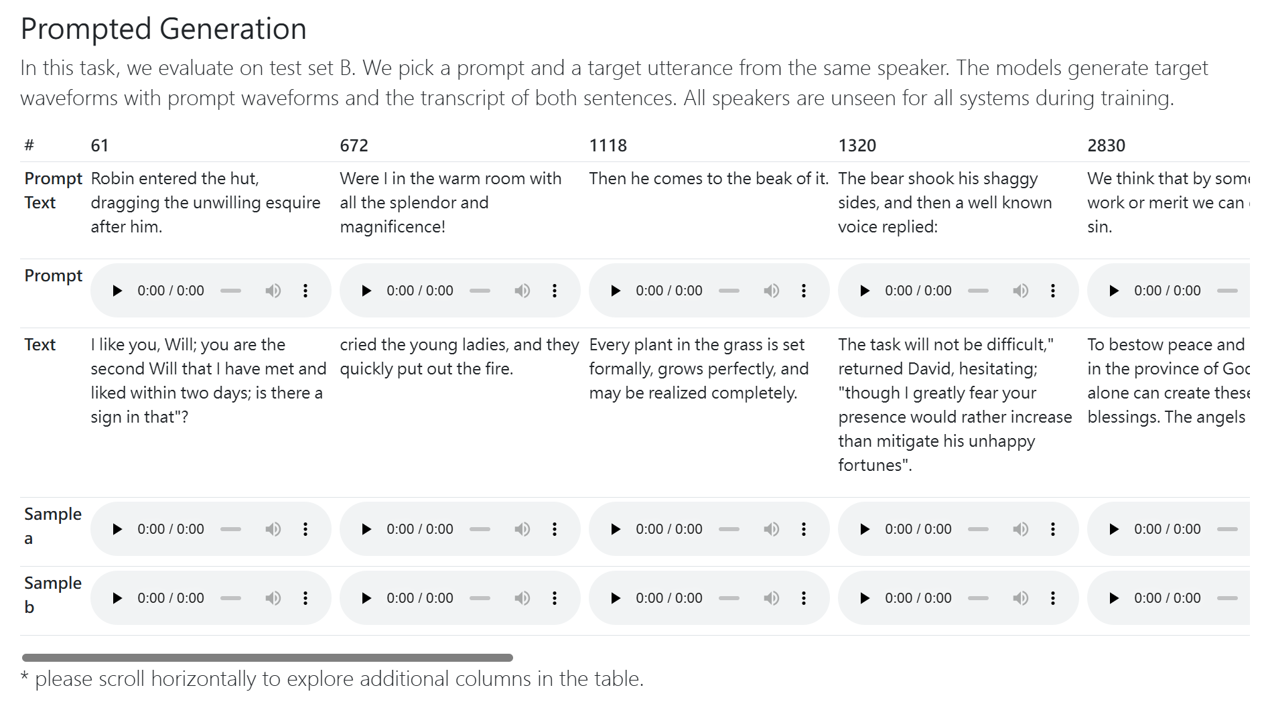1264x708 pixels.
Task: Mute the Prompt audio of sample 61
Action: pos(273,291)
